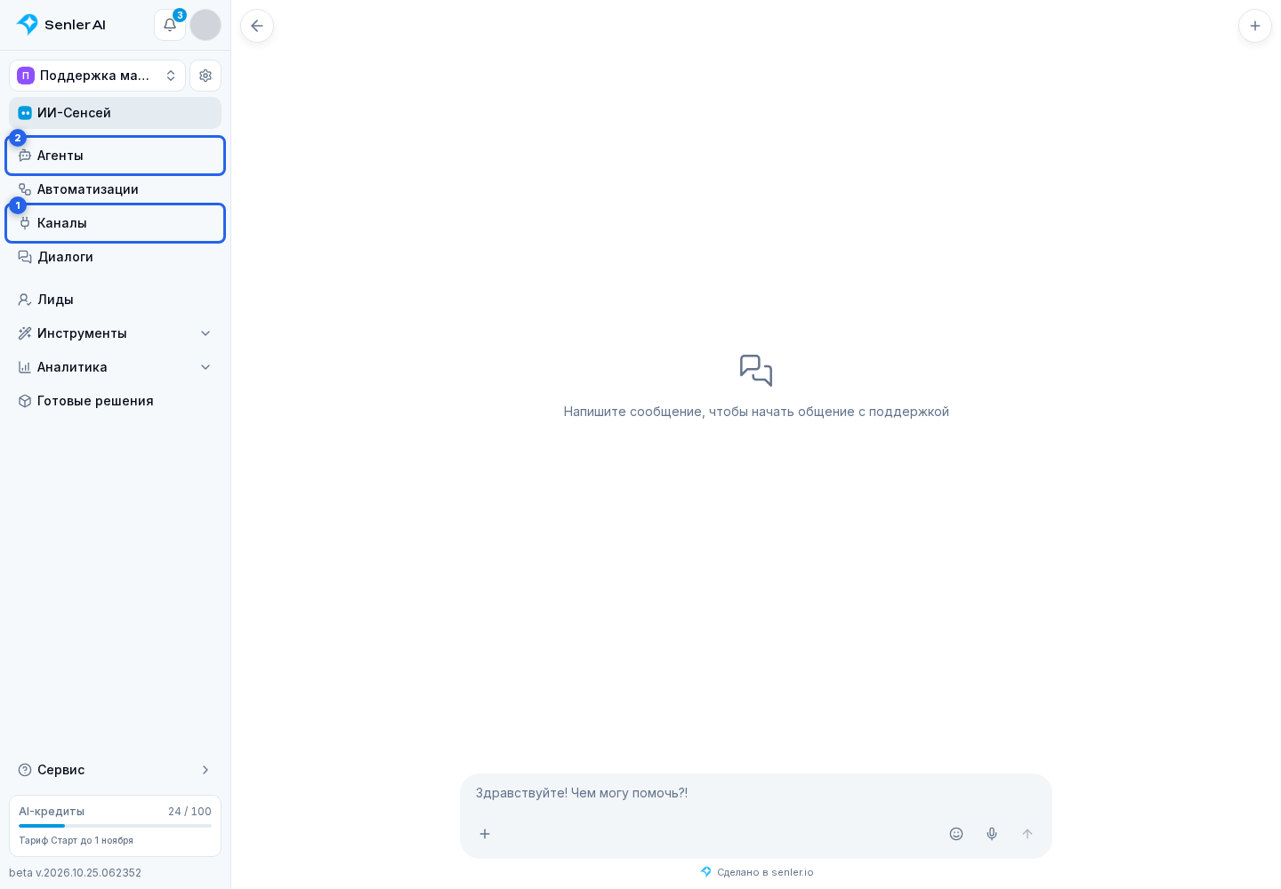
Task: Open the Каналы section
Action: (116, 223)
